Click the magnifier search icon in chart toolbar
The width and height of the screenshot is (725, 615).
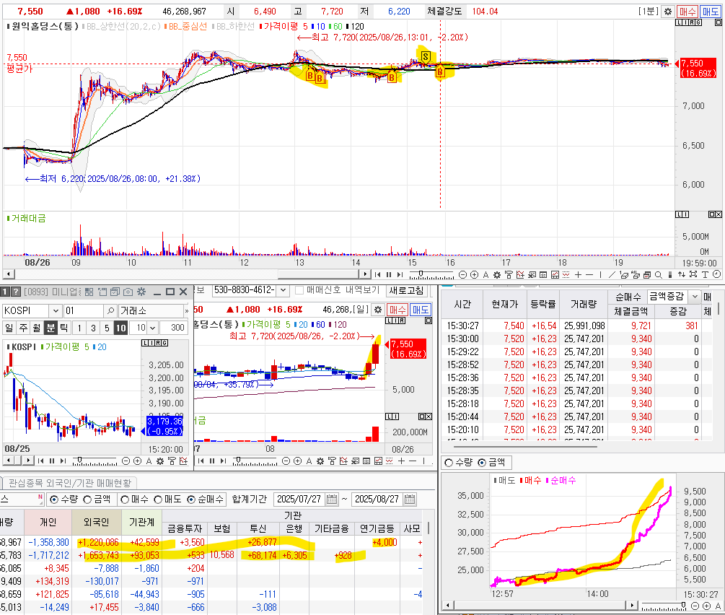[658, 274]
